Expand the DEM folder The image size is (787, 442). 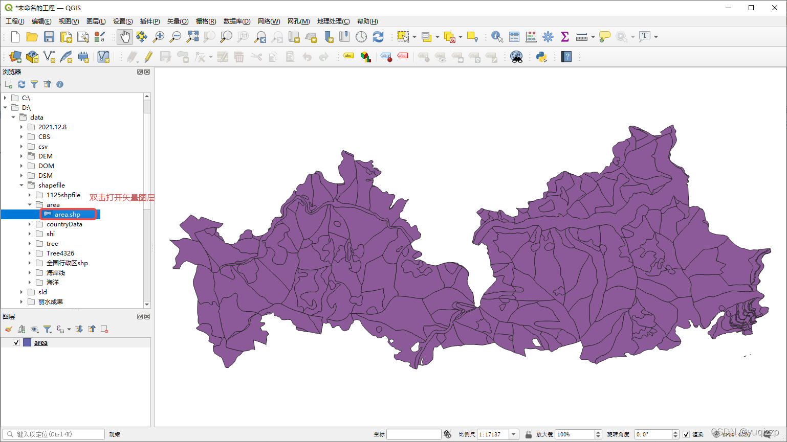(21, 156)
